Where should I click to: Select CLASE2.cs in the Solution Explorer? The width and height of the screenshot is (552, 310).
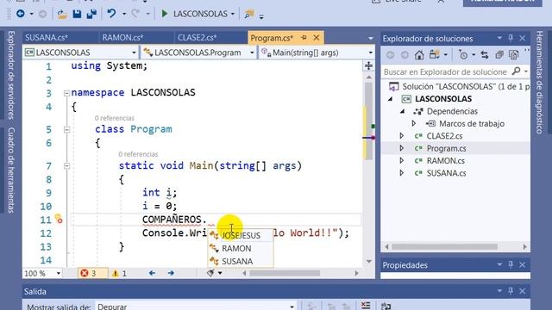[444, 136]
